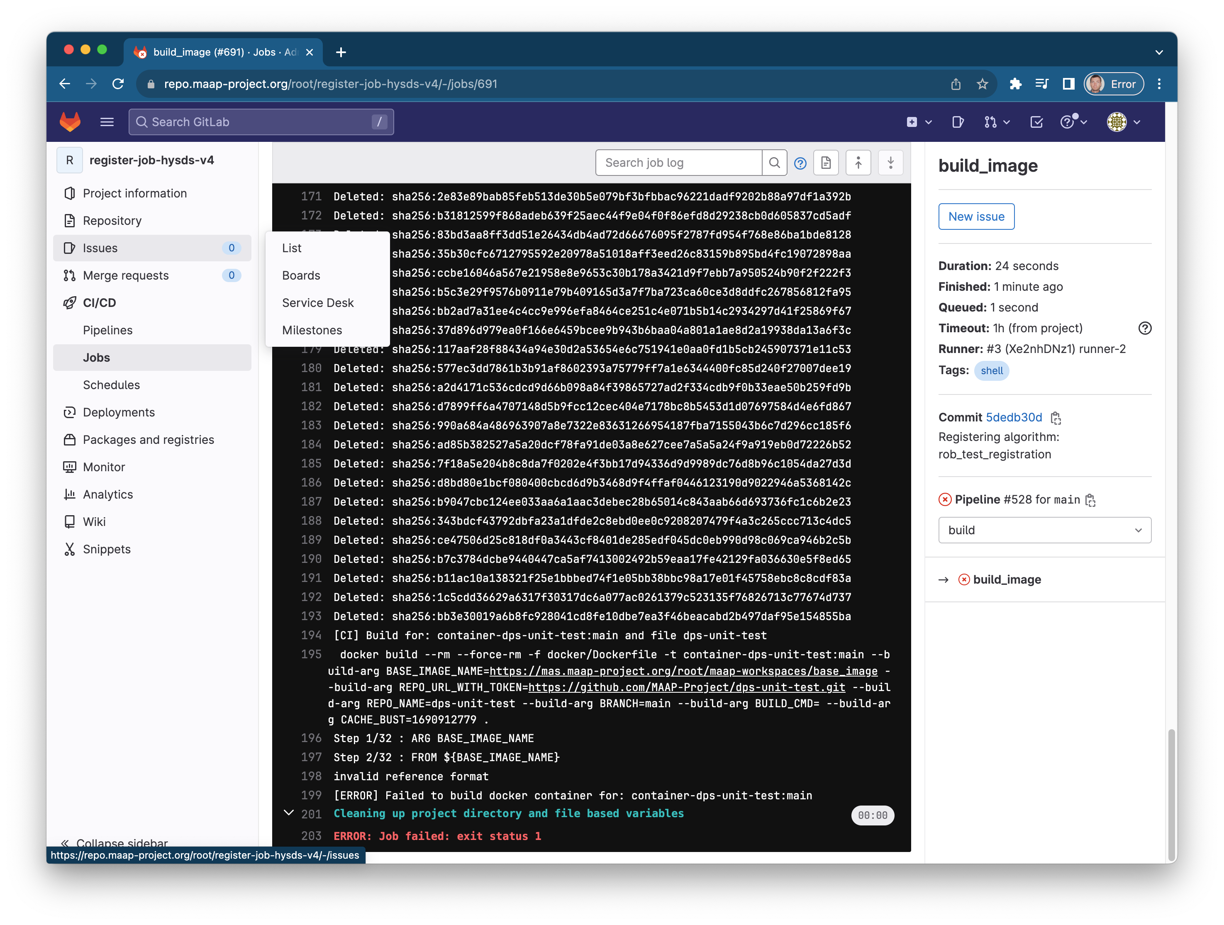Click the project avatar R icon
The height and width of the screenshot is (925, 1224).
pos(70,160)
